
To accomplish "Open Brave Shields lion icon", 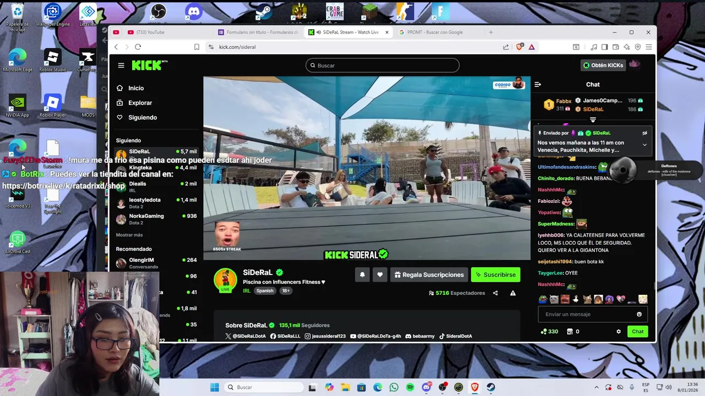I will pyautogui.click(x=519, y=47).
